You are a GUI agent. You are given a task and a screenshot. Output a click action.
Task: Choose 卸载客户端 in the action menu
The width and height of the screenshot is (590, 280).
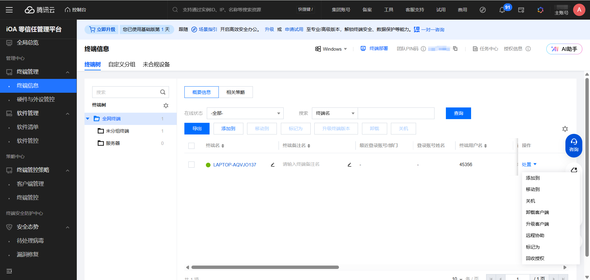pos(537,212)
